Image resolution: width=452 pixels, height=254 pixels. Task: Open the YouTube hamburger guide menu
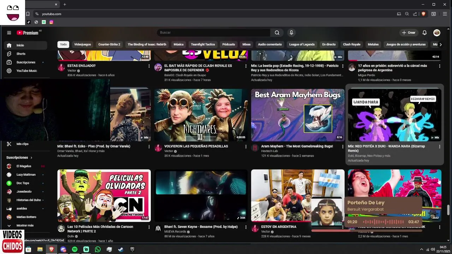[x=9, y=32]
